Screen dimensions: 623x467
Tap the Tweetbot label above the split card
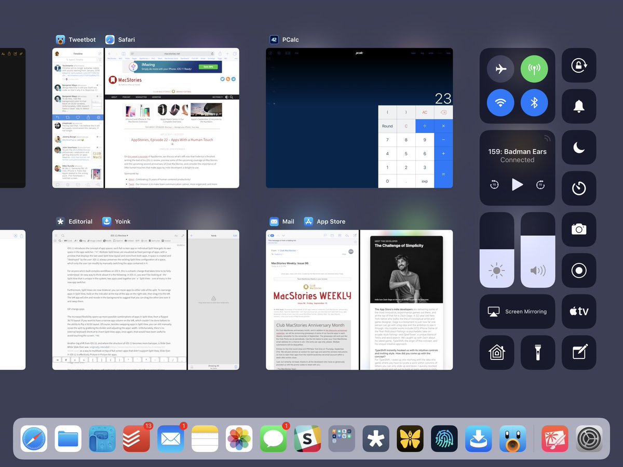point(82,39)
